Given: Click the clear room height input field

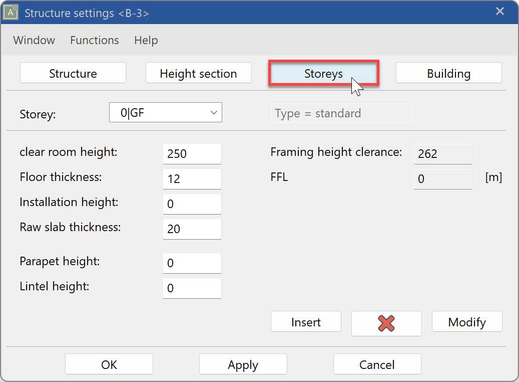Looking at the screenshot, I should pos(192,153).
